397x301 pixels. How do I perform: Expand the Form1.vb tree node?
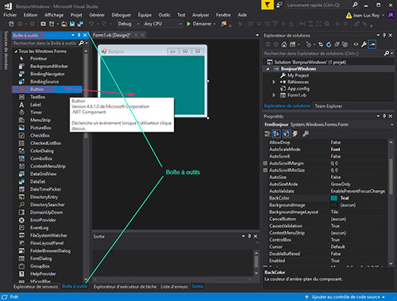pos(274,95)
